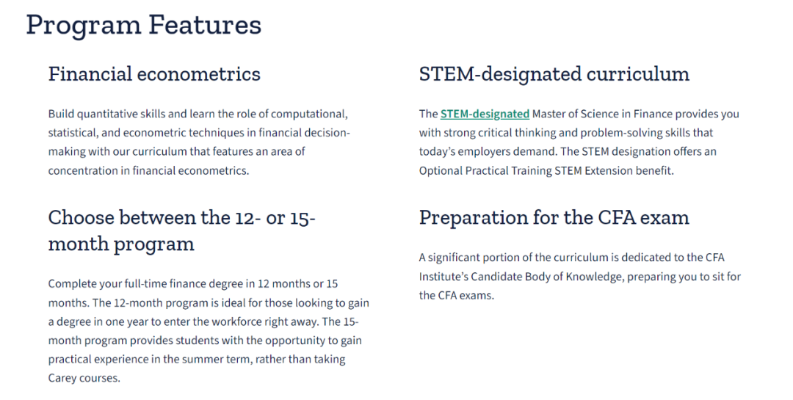Open the STEM-designated hyperlink
793x400 pixels.
pos(485,114)
